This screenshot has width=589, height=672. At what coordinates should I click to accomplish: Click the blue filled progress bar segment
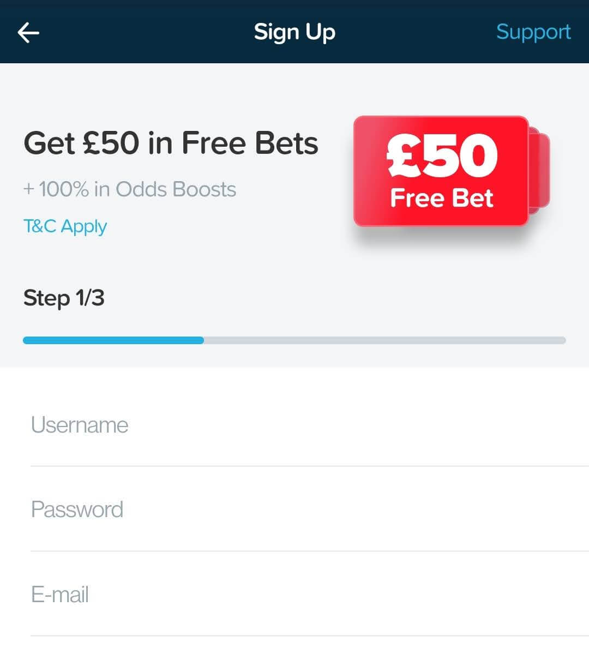pyautogui.click(x=113, y=340)
